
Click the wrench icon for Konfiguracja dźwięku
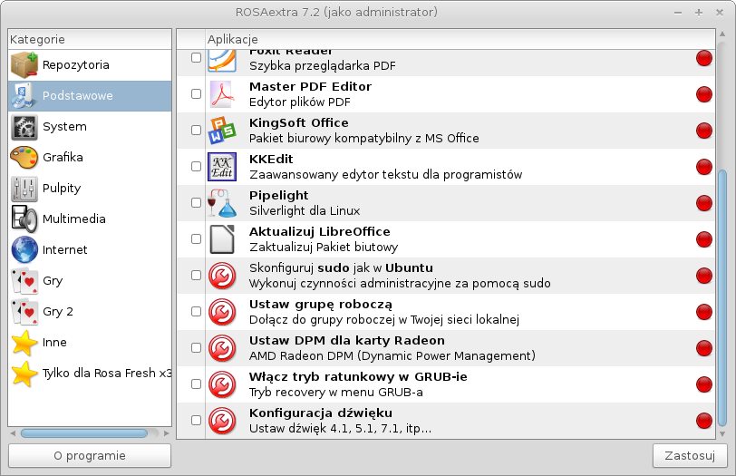(x=222, y=420)
